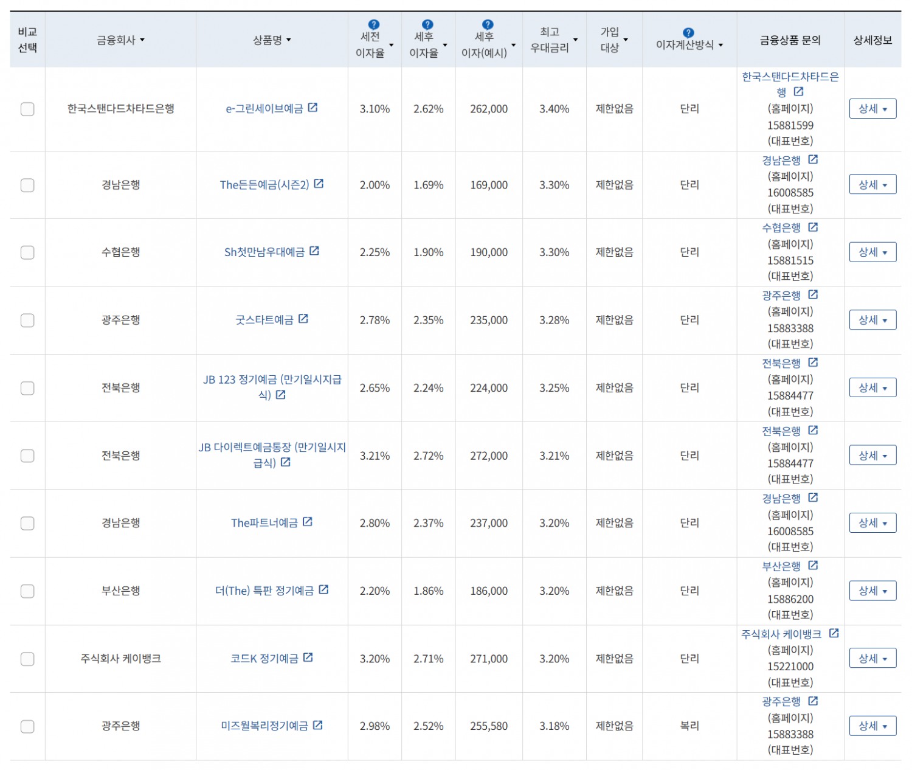Screen dimensions: 912x770
Task: Select 3.40% preferential rate cell
Action: tap(554, 109)
